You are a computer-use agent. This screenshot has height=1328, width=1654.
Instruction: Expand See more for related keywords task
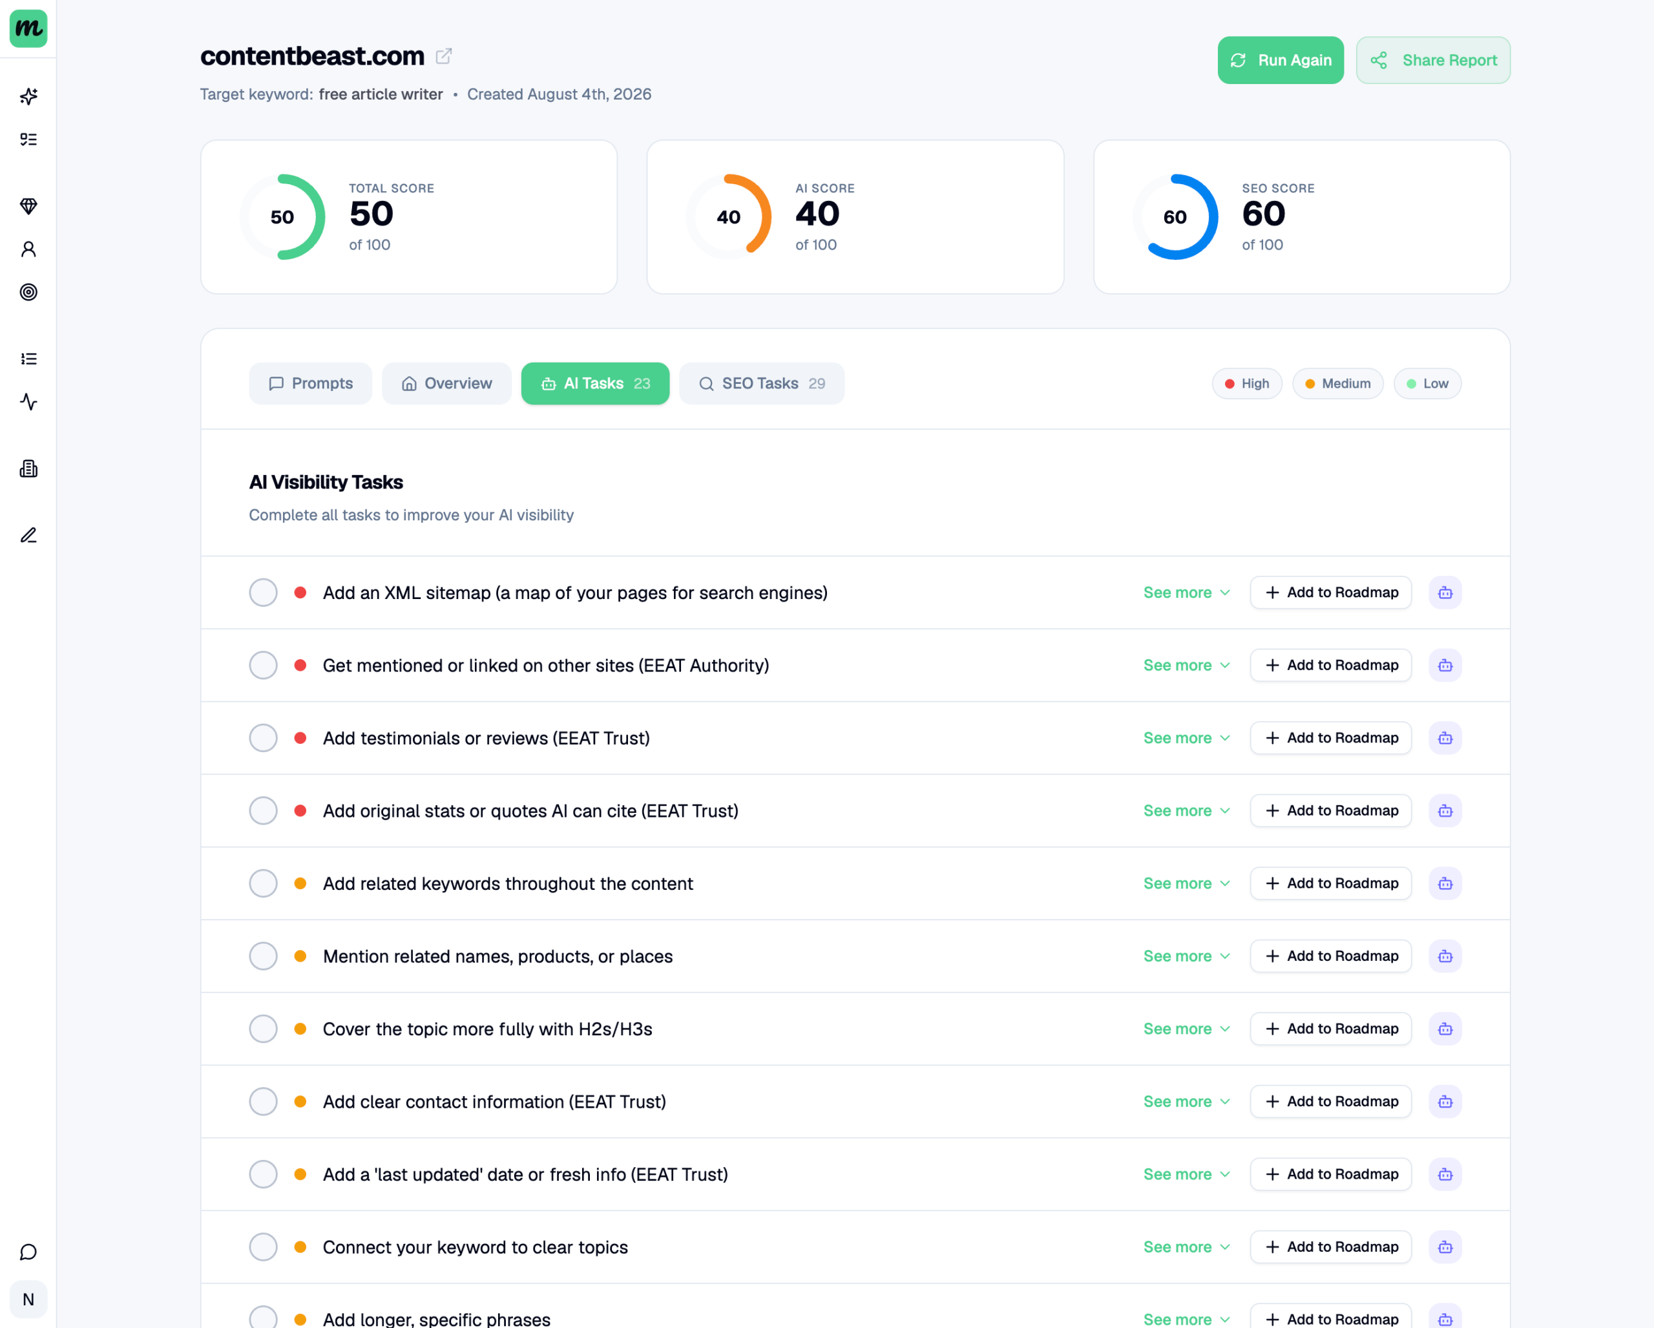1187,884
